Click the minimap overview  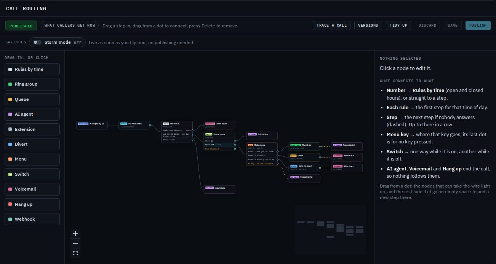[330, 230]
